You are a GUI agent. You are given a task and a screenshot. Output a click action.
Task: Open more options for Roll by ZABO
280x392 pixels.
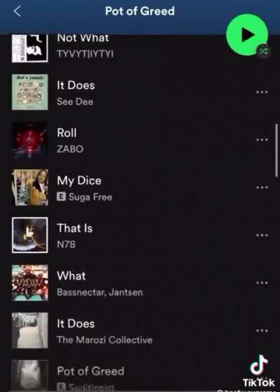[x=262, y=140]
